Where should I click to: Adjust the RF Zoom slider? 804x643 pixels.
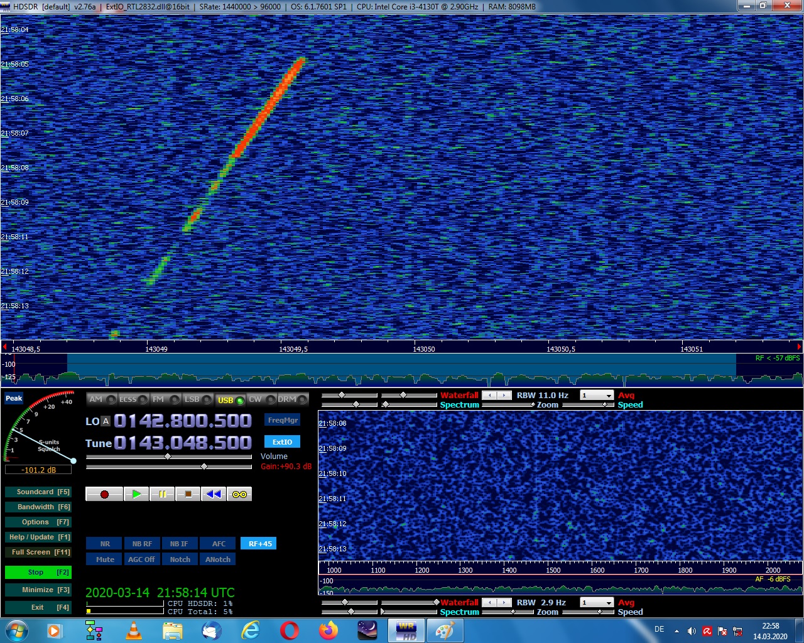(x=507, y=405)
